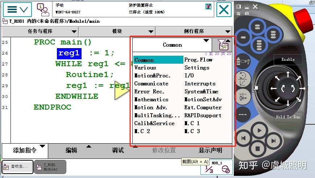This screenshot has height=178, width=315.
Task: Toggle the Enable device button
Action: click(x=288, y=60)
